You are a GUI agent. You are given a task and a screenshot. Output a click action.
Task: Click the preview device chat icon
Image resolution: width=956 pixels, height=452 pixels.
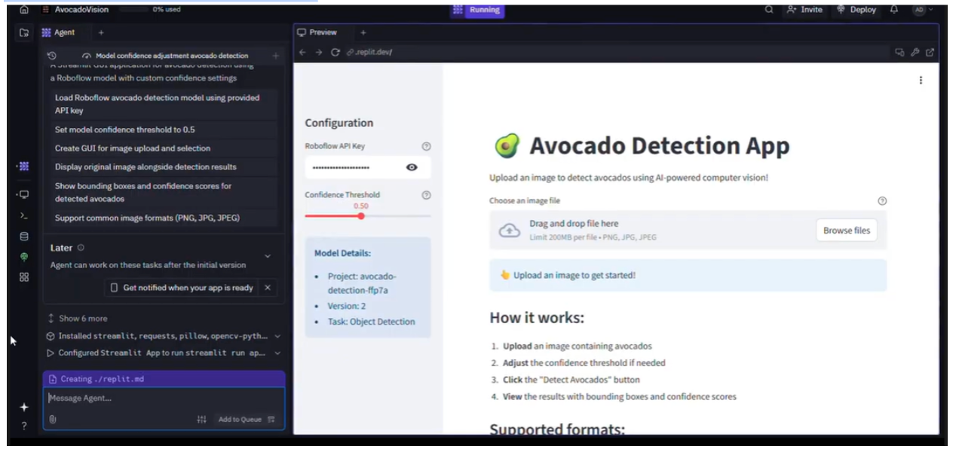point(899,52)
